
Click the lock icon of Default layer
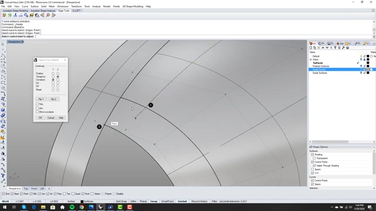pos(364,56)
